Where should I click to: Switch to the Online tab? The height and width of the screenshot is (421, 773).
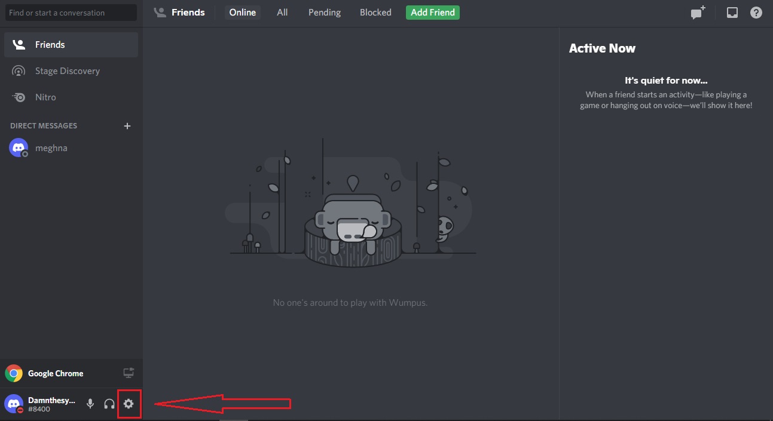point(243,12)
